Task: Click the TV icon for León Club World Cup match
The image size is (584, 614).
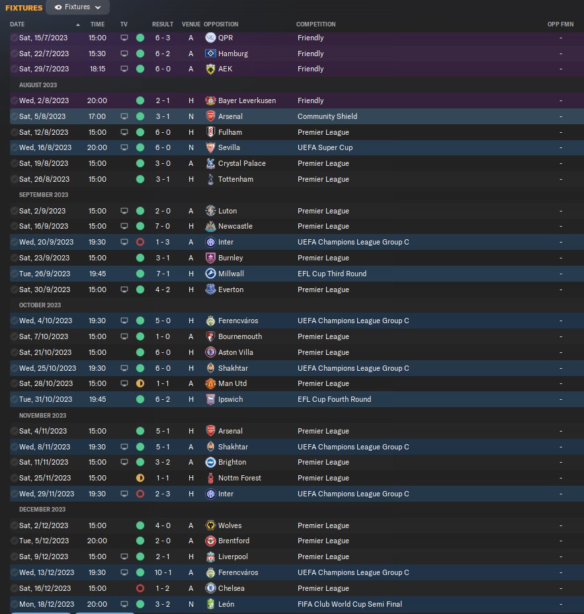Action: coord(124,604)
